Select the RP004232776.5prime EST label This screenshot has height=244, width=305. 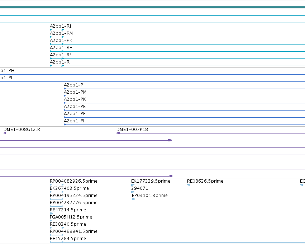click(73, 203)
